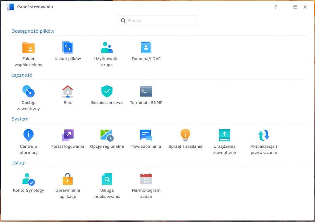The width and height of the screenshot is (315, 222).
Task: Minimize the Panel sterowania window
Action: (x=285, y=7)
